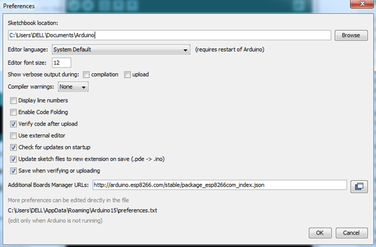The image size is (376, 247).
Task: Tick the Use external editor checkbox
Action: (13, 136)
